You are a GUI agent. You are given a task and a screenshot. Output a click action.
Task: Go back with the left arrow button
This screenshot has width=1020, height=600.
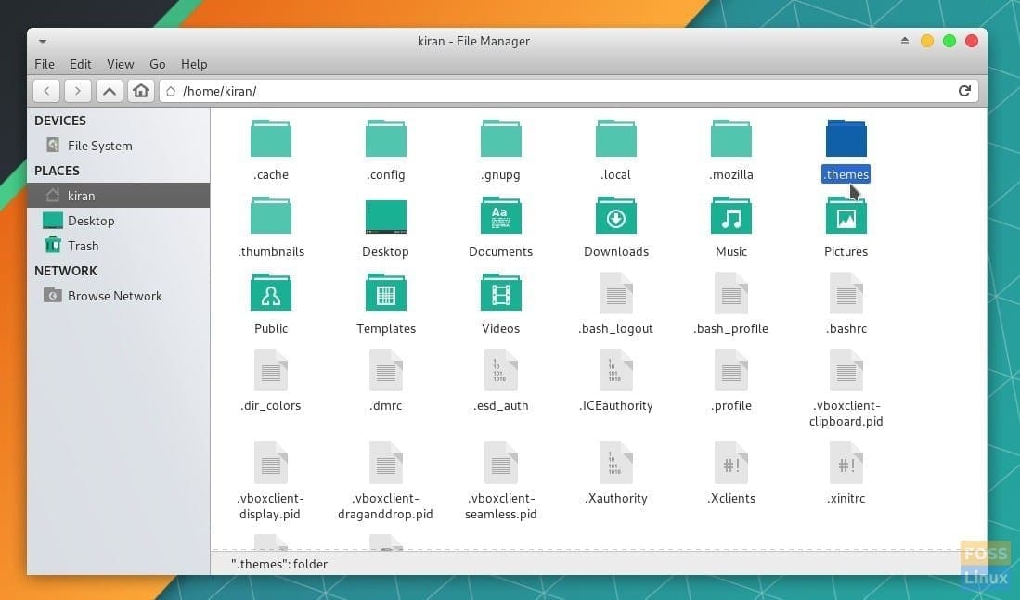[x=46, y=91]
